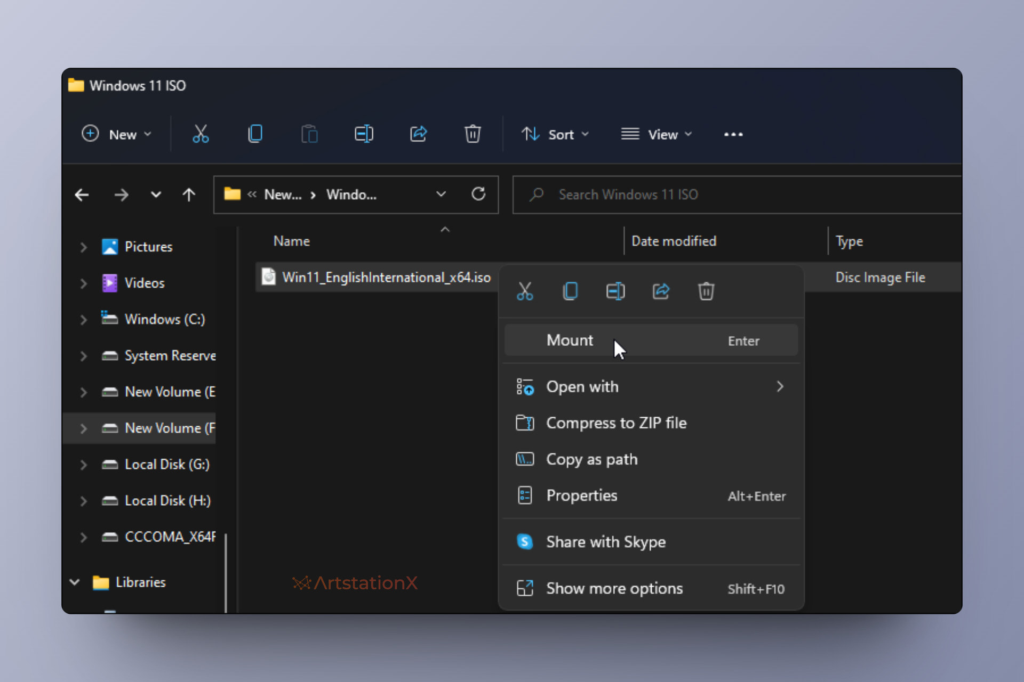Click the Skype logo icon in the context menu
This screenshot has width=1024, height=682.
coord(525,542)
